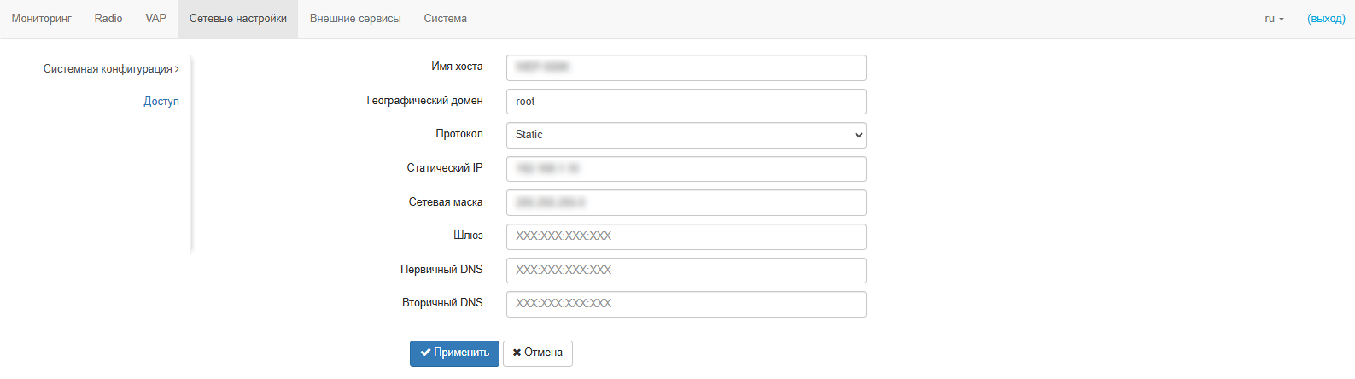Focus the Географический домен field

[x=686, y=102]
